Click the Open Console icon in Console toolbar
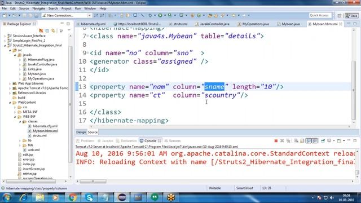This screenshot has width=361, height=203. (339, 140)
